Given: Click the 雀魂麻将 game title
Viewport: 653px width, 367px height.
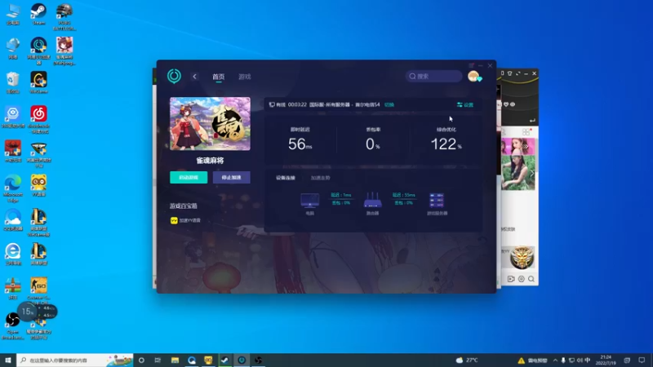Looking at the screenshot, I should click(x=210, y=161).
